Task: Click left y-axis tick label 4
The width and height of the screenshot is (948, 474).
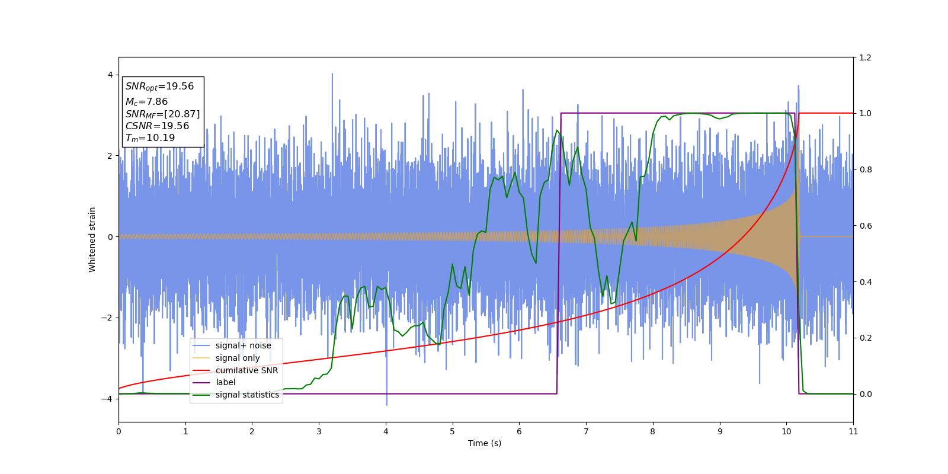Action: 110,75
